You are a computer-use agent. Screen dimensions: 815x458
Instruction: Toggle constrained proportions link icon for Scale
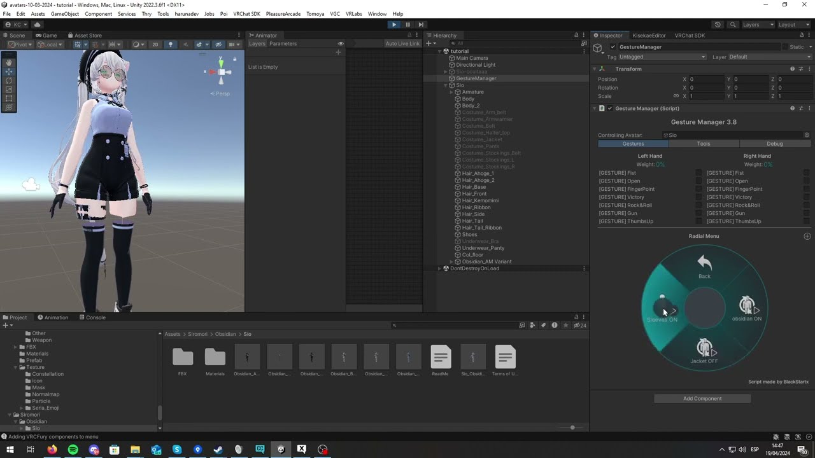676,96
